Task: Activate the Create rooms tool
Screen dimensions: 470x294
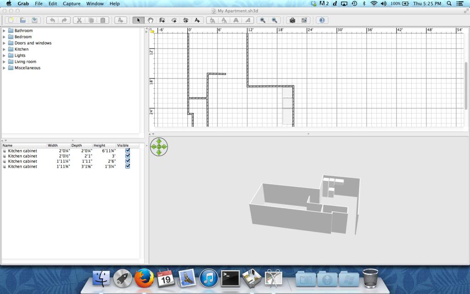Action: pos(174,20)
